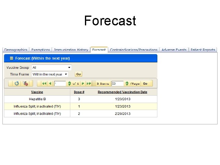Open the Immunization History tab
Viewport: 220px width, 165px height.
coord(71,50)
